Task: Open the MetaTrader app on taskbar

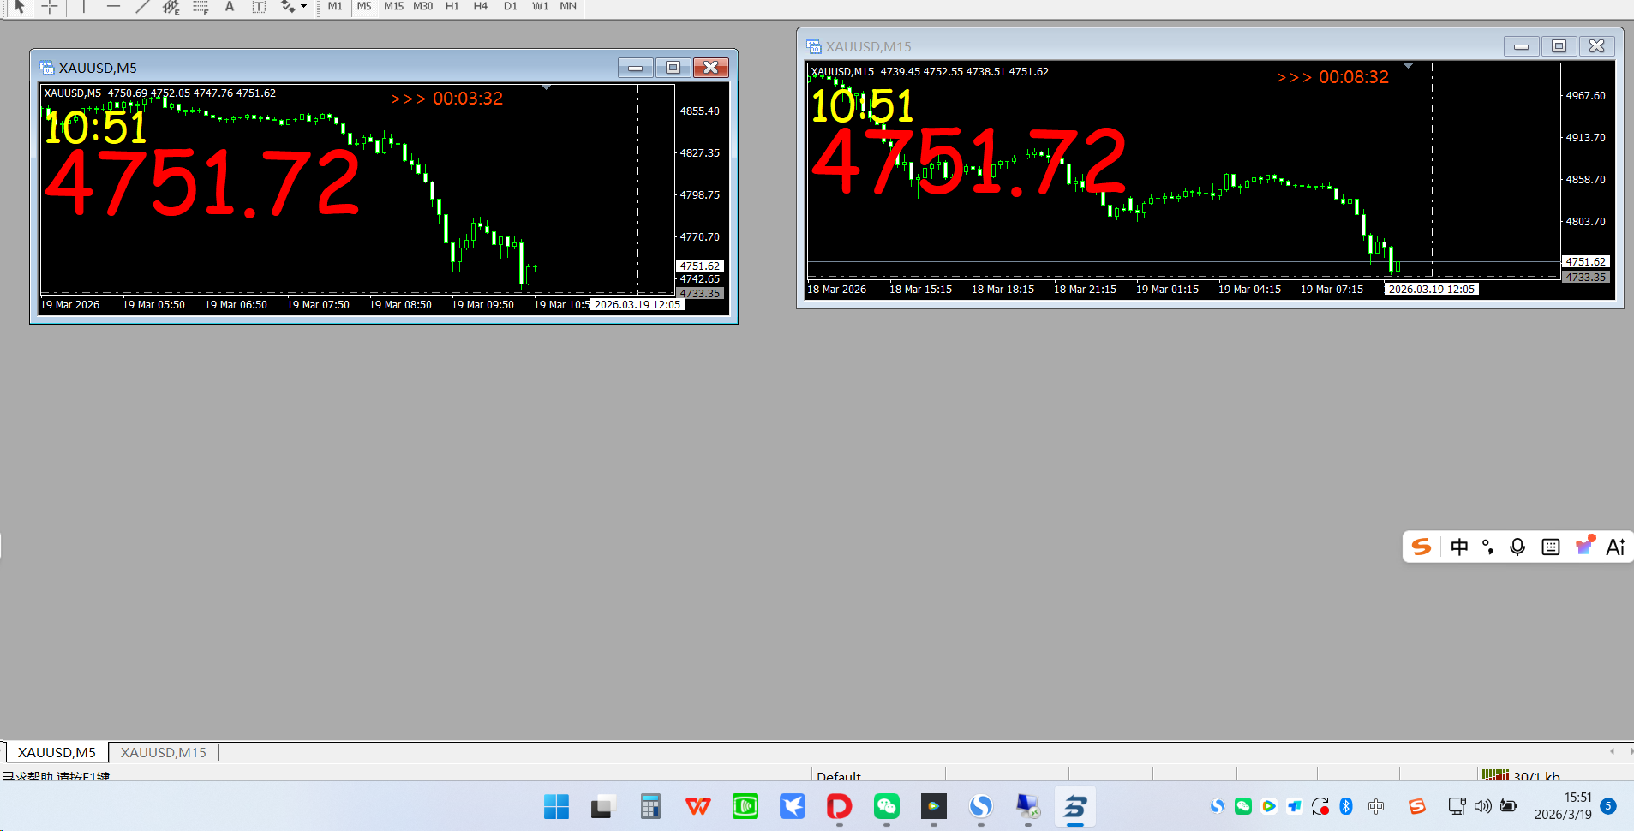Action: (x=1075, y=806)
